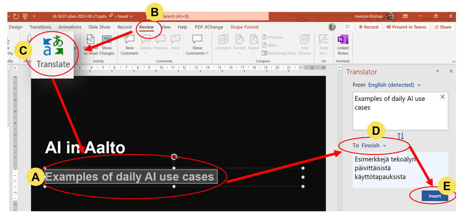The height and width of the screenshot is (218, 461).
Task: Click the Show Changes icon
Action: (107, 44)
